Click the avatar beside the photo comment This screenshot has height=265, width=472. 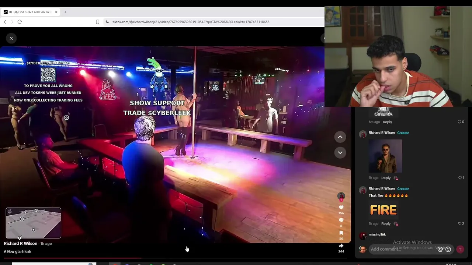point(363,134)
